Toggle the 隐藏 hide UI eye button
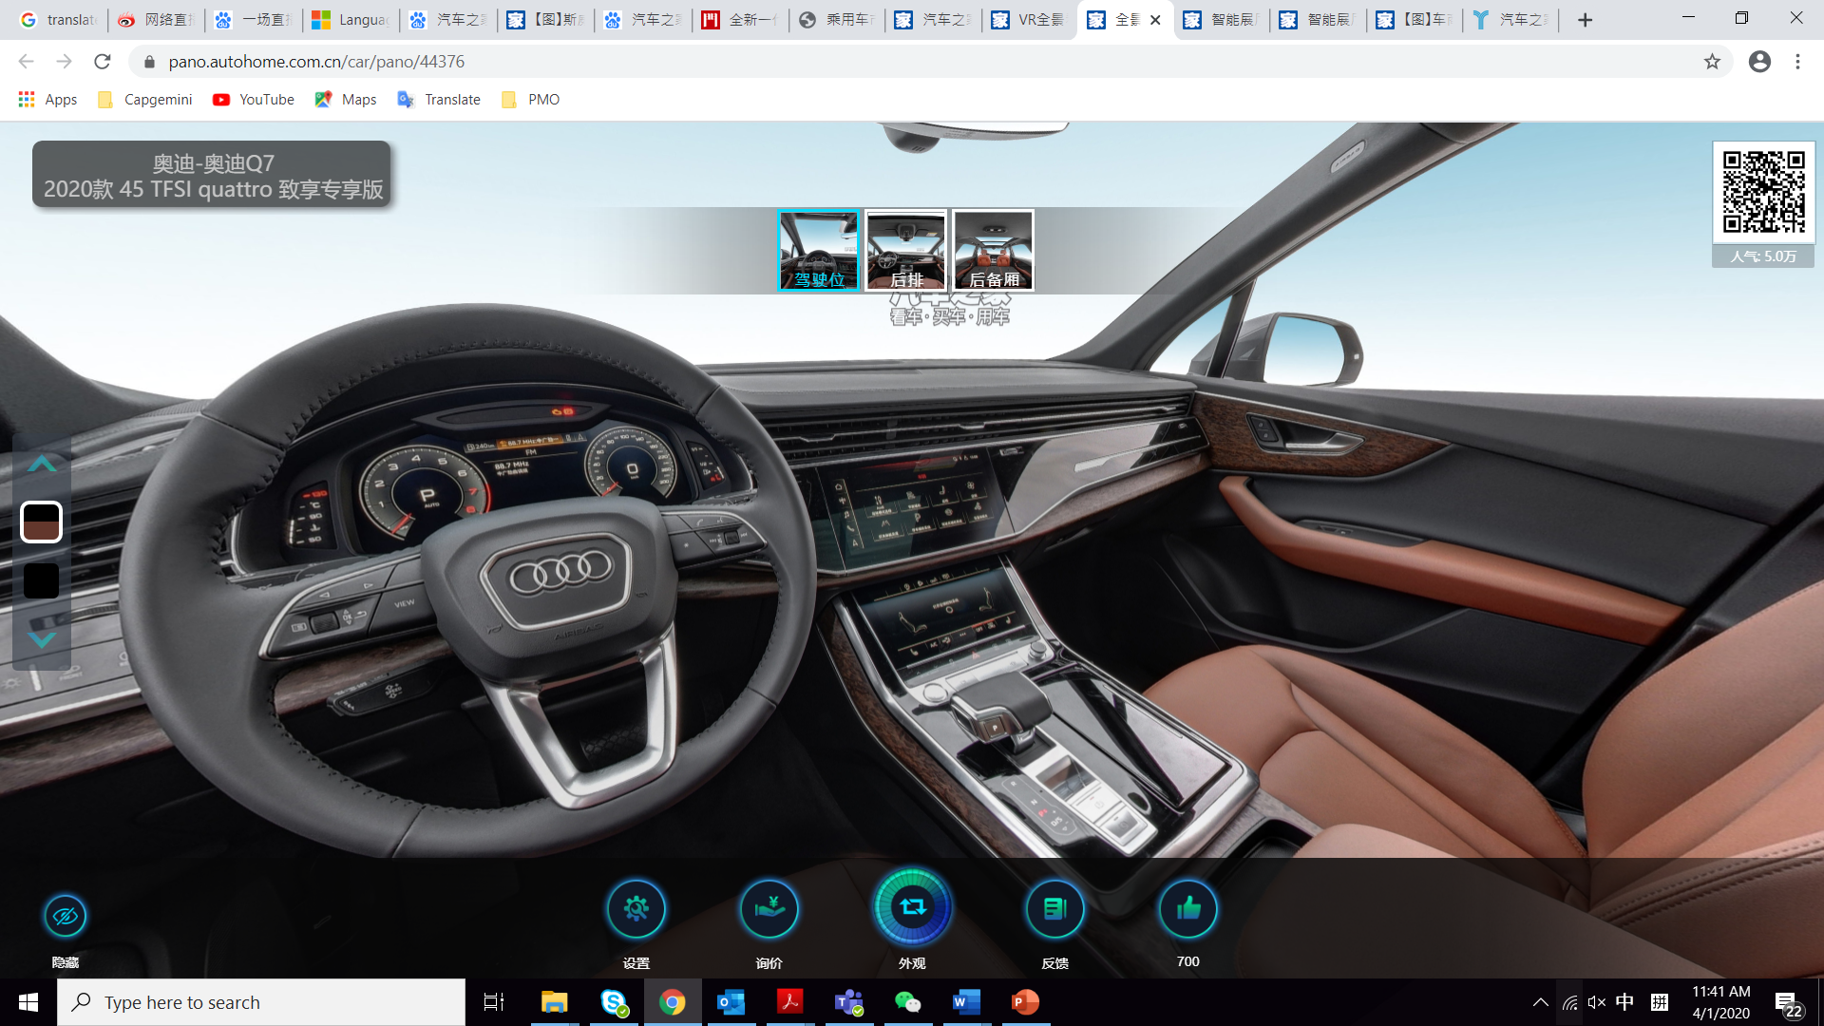This screenshot has width=1824, height=1026. 66,916
